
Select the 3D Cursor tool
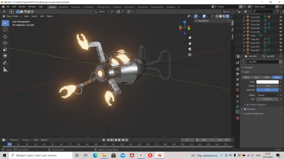point(5,29)
